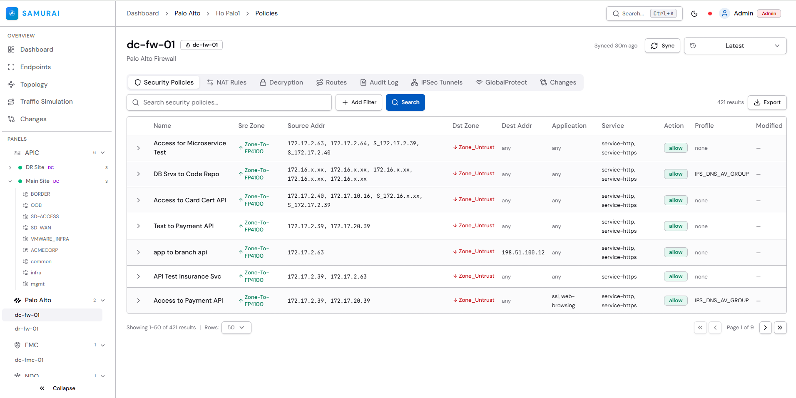Open Traffic Simulation in sidebar
The image size is (796, 398).
click(46, 102)
